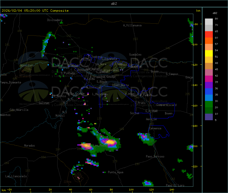The height and width of the screenshot is (193, 228).
Task: Click the 'Bowen' town label
Action: (169, 113)
